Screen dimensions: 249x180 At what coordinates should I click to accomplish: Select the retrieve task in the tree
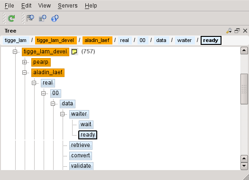click(81, 146)
